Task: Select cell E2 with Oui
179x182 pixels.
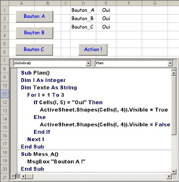Action: (106, 19)
